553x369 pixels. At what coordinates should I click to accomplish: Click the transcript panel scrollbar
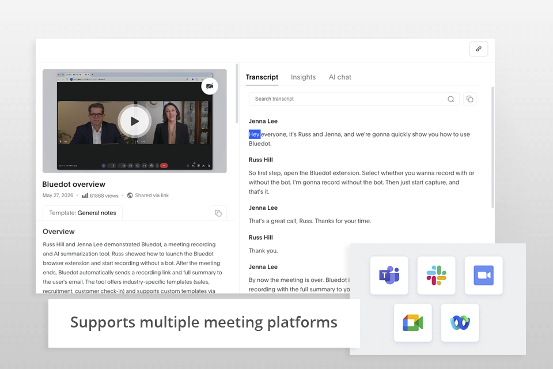[493, 147]
